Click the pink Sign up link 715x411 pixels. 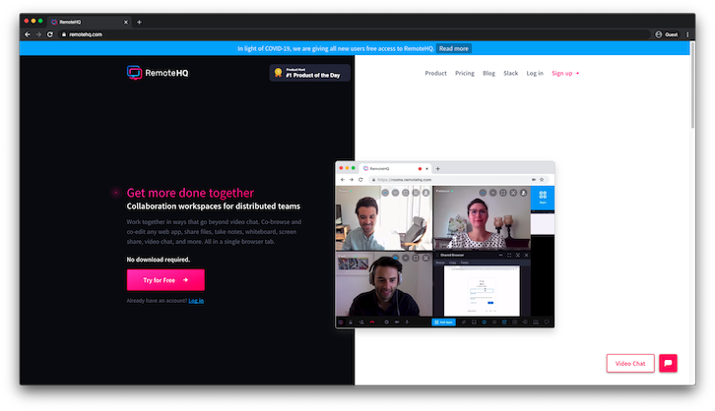pyautogui.click(x=565, y=73)
